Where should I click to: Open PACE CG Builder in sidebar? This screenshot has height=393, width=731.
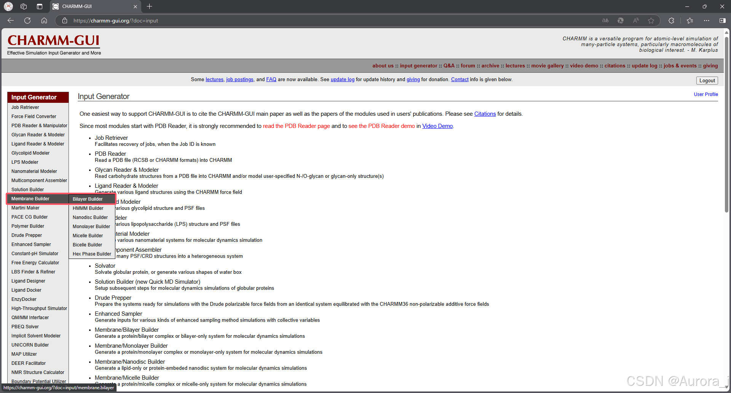[38, 217]
